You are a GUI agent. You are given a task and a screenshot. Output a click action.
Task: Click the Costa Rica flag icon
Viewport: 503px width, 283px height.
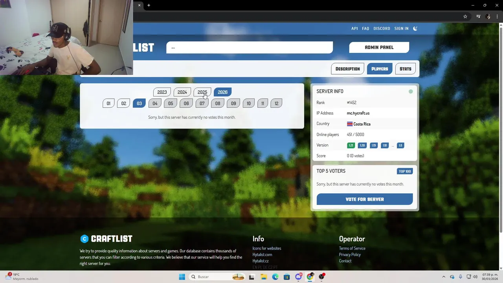point(349,124)
